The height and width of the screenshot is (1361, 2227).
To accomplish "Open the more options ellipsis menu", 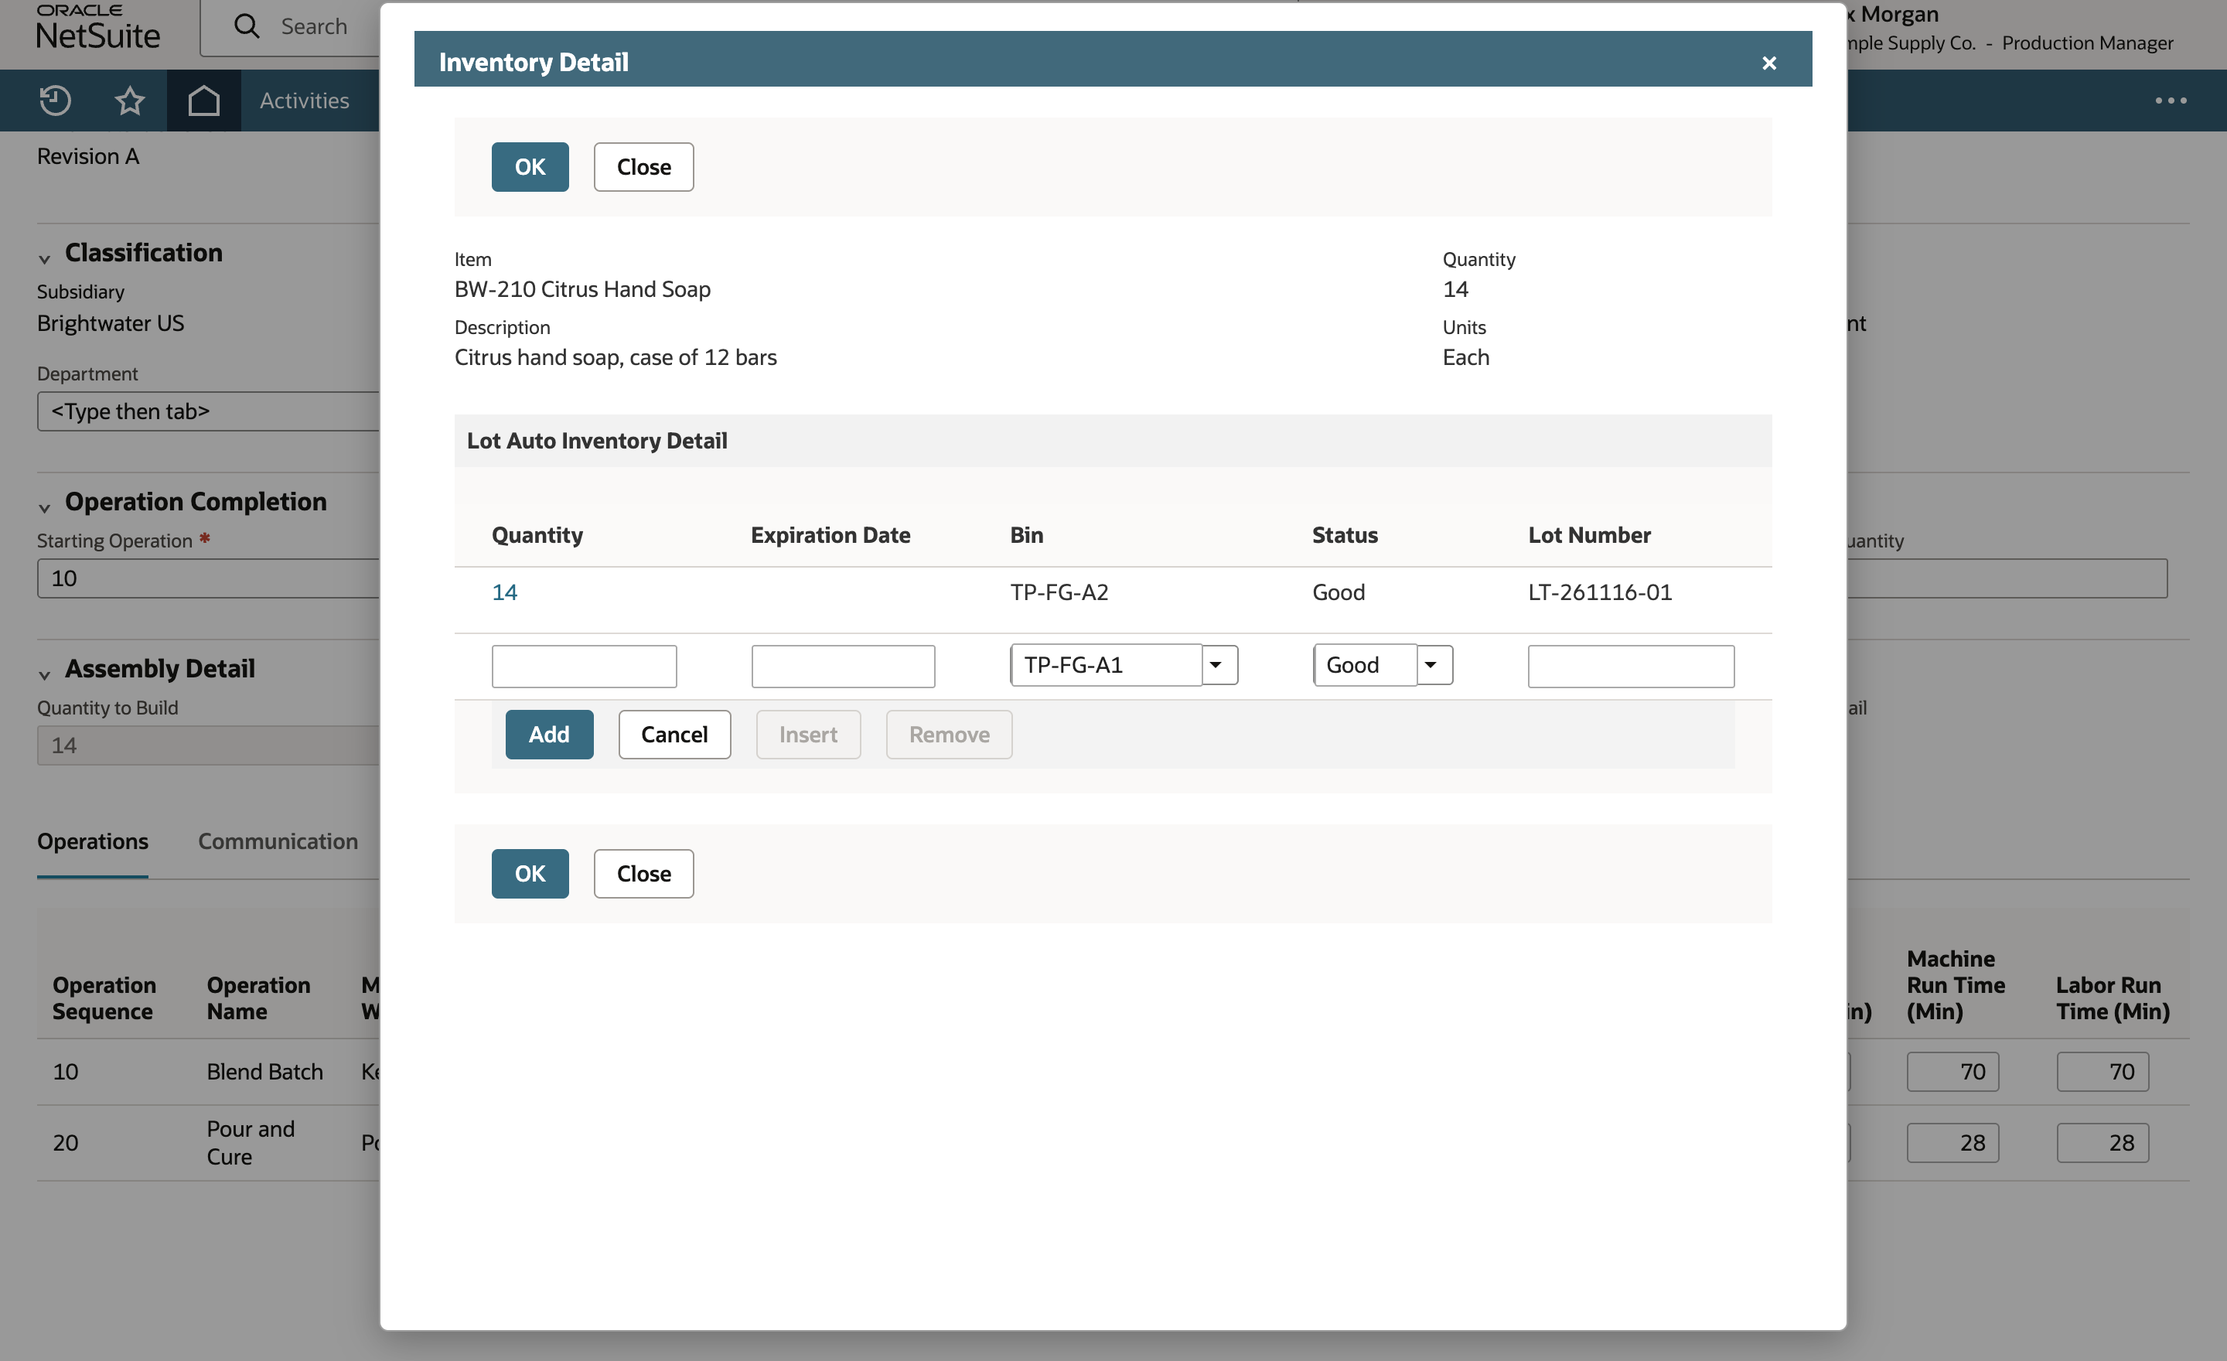I will click(2170, 101).
